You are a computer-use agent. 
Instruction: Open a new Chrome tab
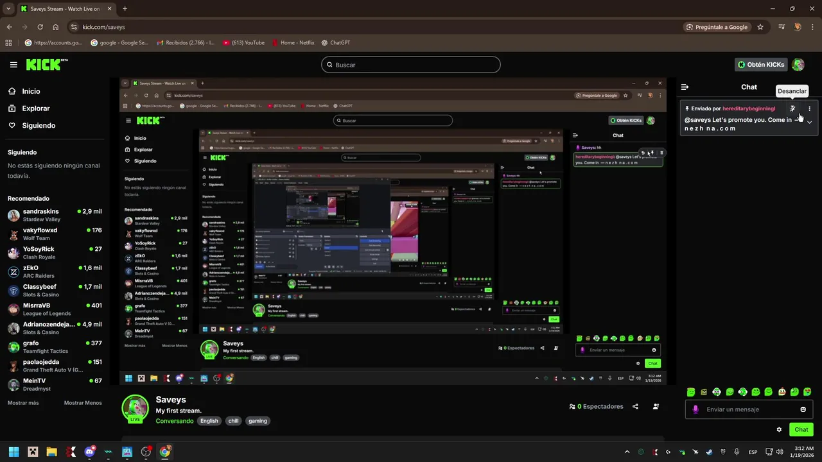[125, 9]
